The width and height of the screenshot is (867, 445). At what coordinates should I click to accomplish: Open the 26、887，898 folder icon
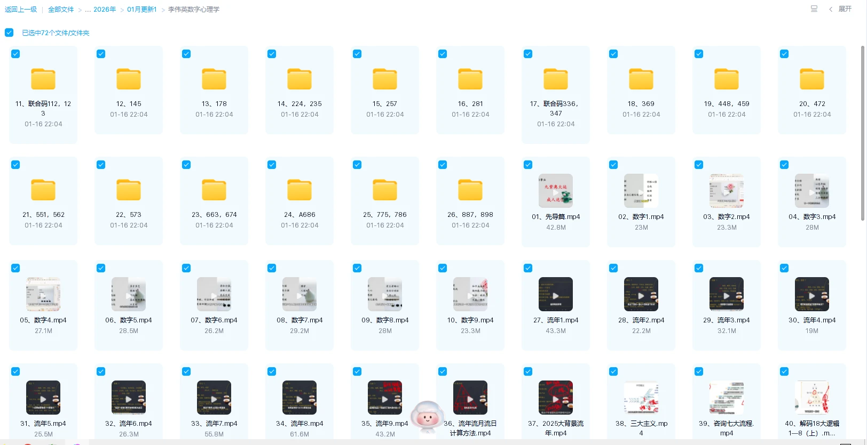tap(470, 190)
